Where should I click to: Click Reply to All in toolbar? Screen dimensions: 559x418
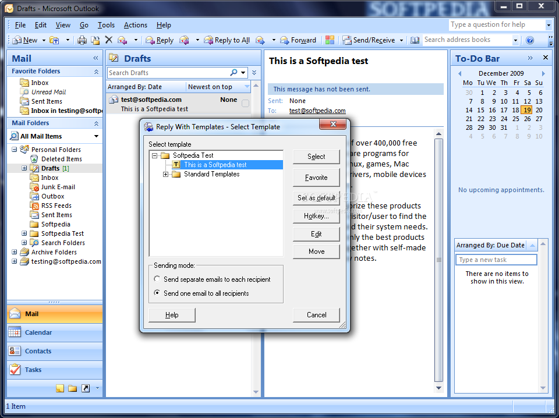tap(227, 40)
